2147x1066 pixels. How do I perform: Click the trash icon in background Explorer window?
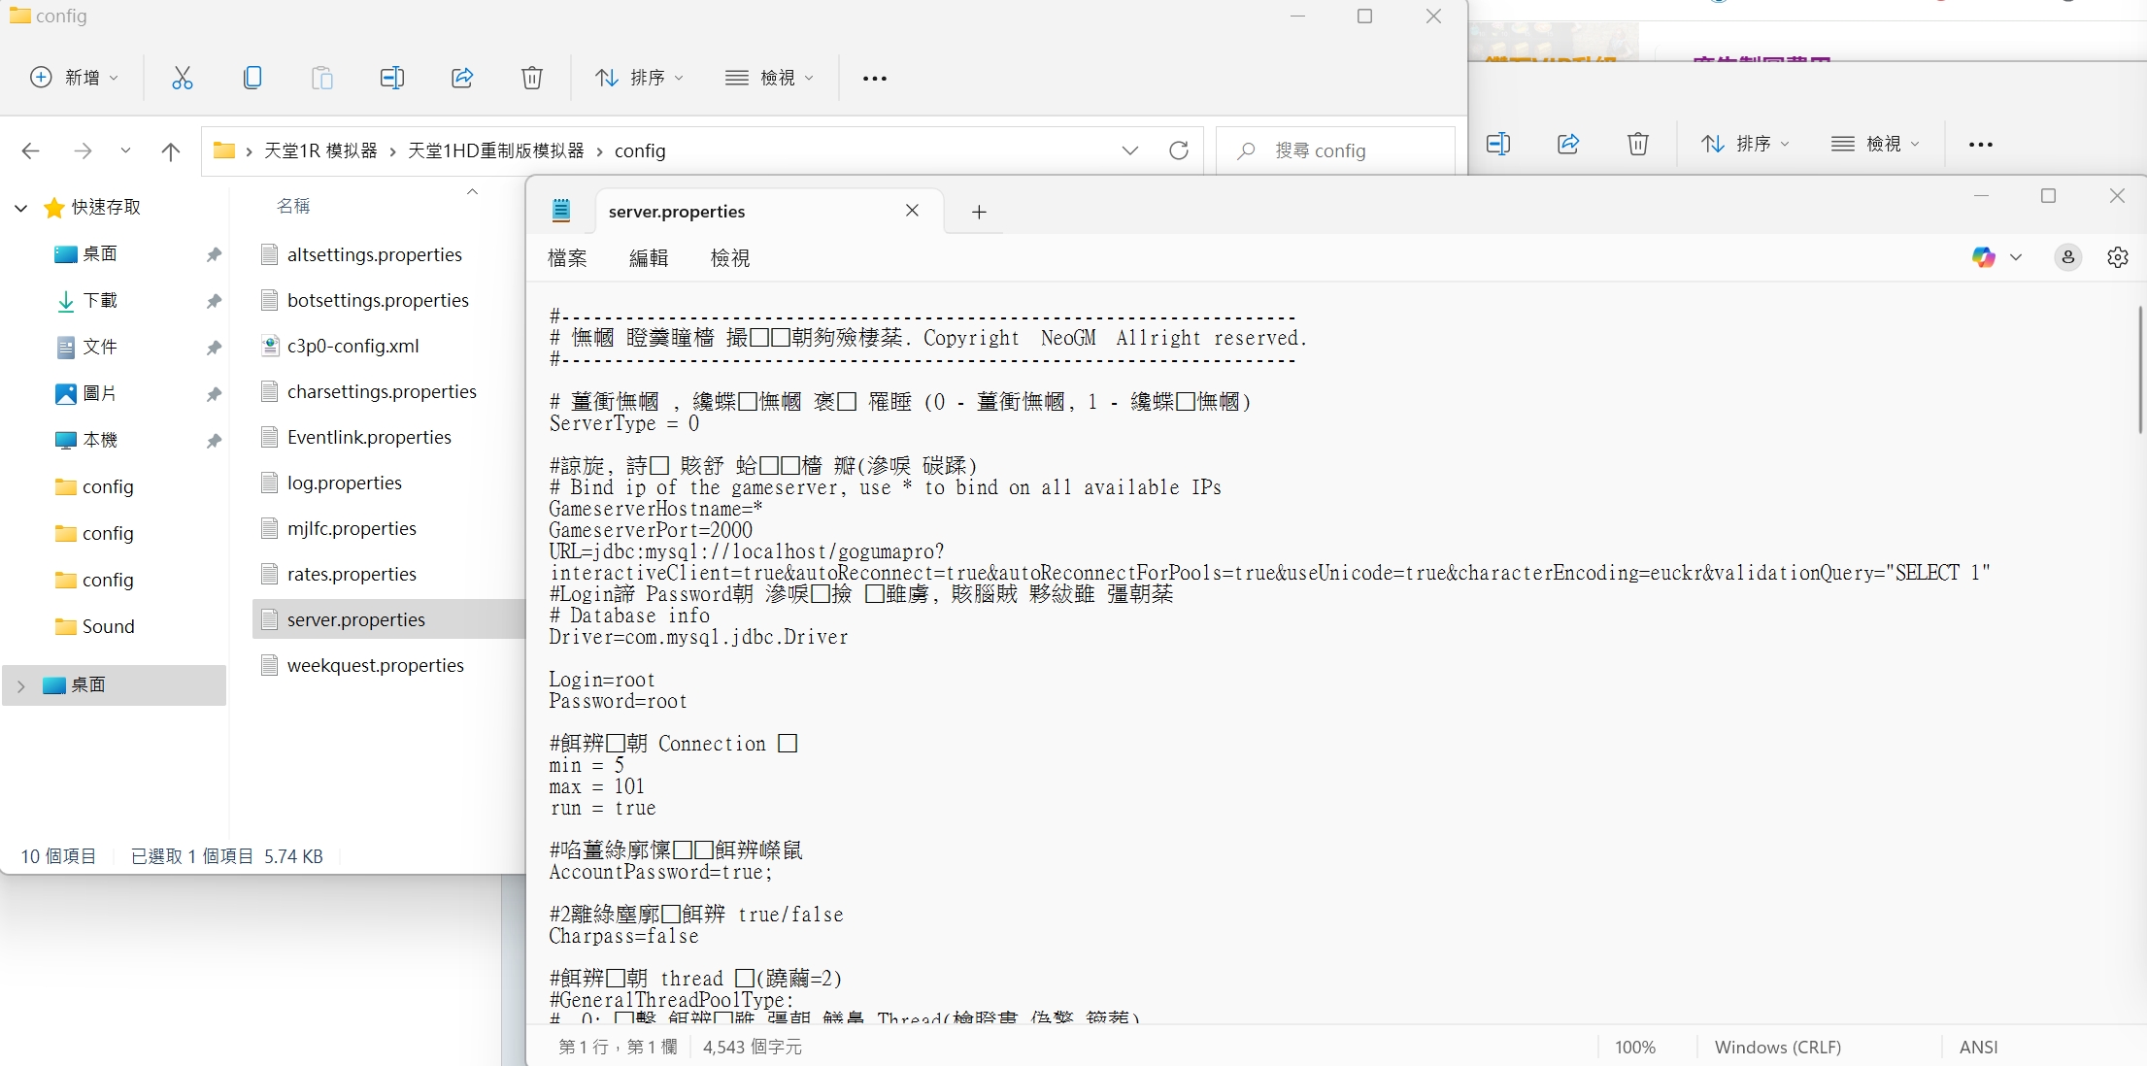(1638, 144)
